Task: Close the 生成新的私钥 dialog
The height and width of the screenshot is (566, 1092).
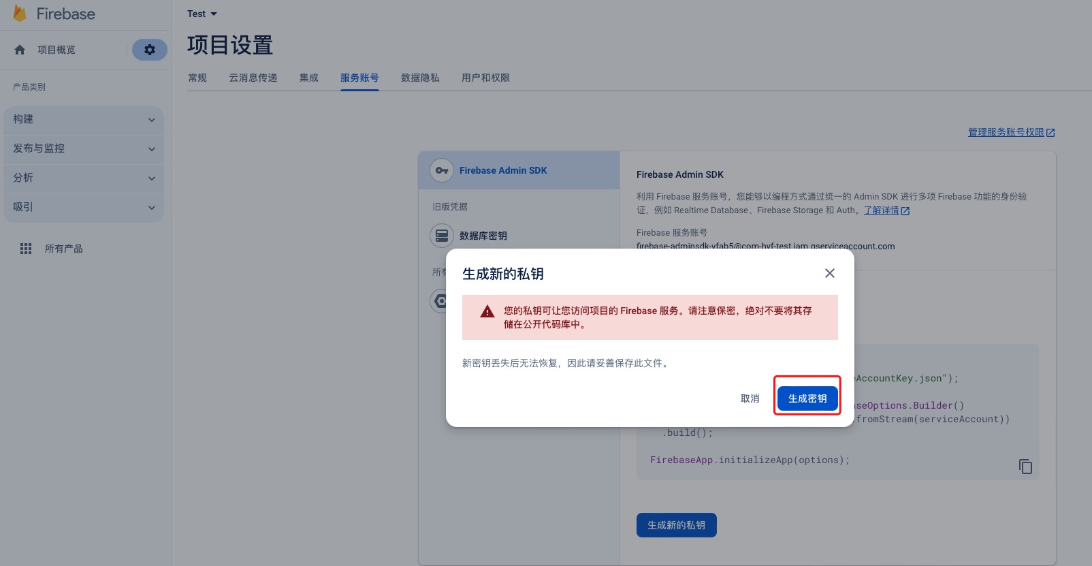Action: tap(829, 273)
